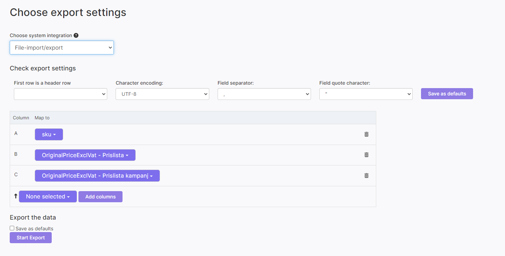The width and height of the screenshot is (505, 256).
Task: Click the Add columns button
Action: coord(100,197)
